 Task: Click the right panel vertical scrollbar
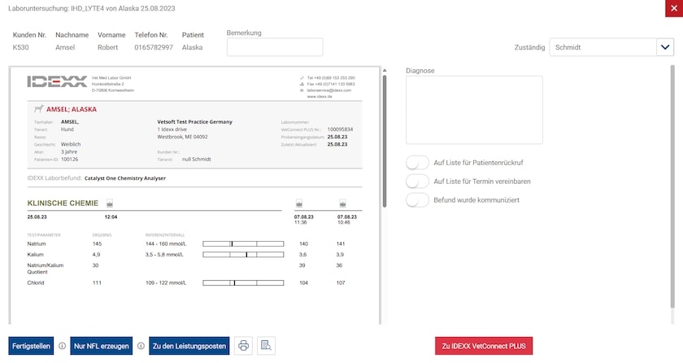point(672,187)
